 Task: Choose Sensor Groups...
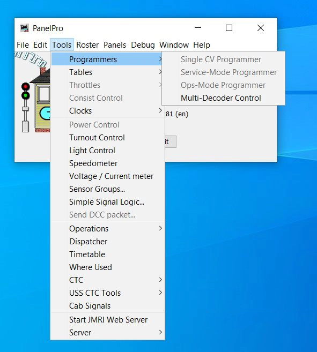107,189
